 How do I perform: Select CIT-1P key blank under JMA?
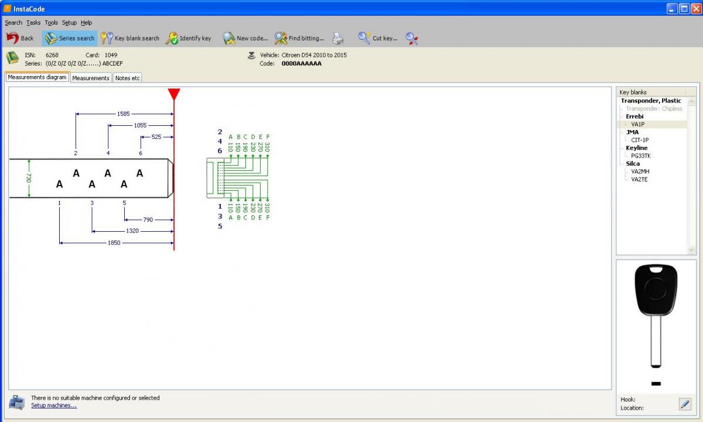coord(640,140)
